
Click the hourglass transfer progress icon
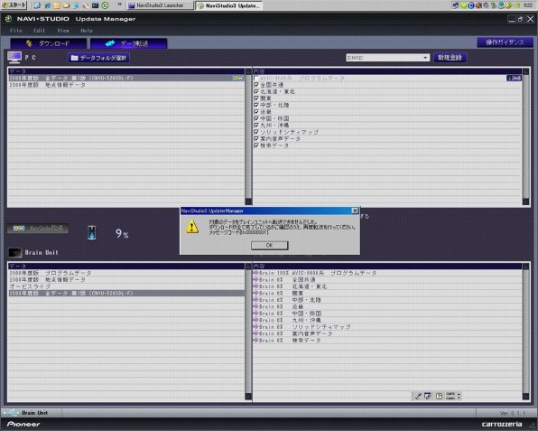tap(92, 233)
